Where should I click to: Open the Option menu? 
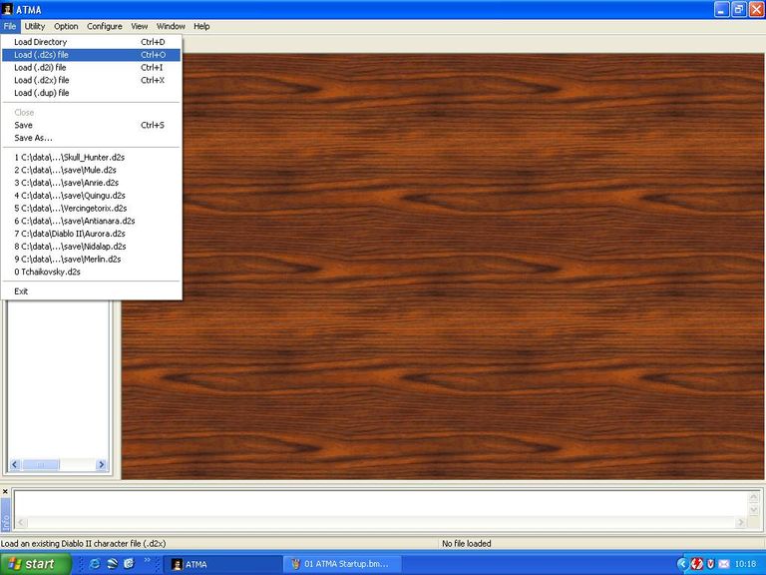tap(66, 26)
